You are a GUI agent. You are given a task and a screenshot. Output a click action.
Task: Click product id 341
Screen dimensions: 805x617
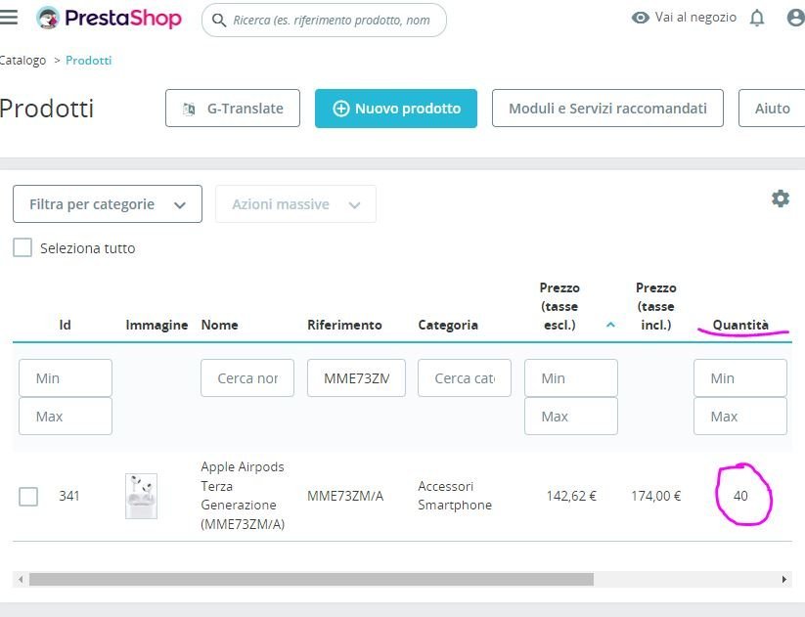click(68, 496)
